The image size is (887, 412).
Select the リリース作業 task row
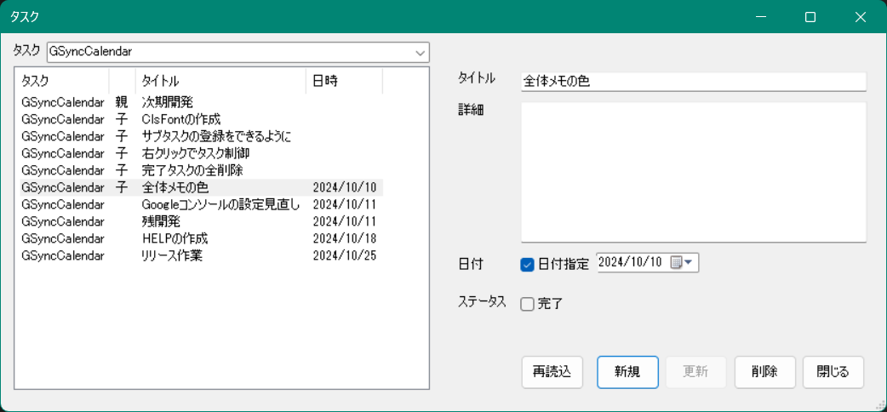pos(172,255)
